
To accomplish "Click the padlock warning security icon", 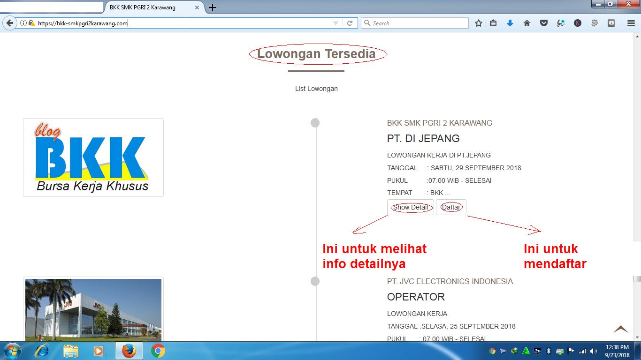I will coord(31,23).
